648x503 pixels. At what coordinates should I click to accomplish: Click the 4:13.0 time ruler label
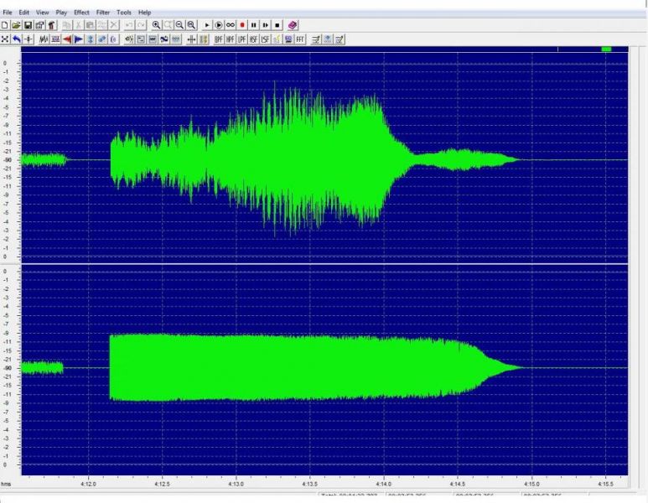tap(236, 484)
